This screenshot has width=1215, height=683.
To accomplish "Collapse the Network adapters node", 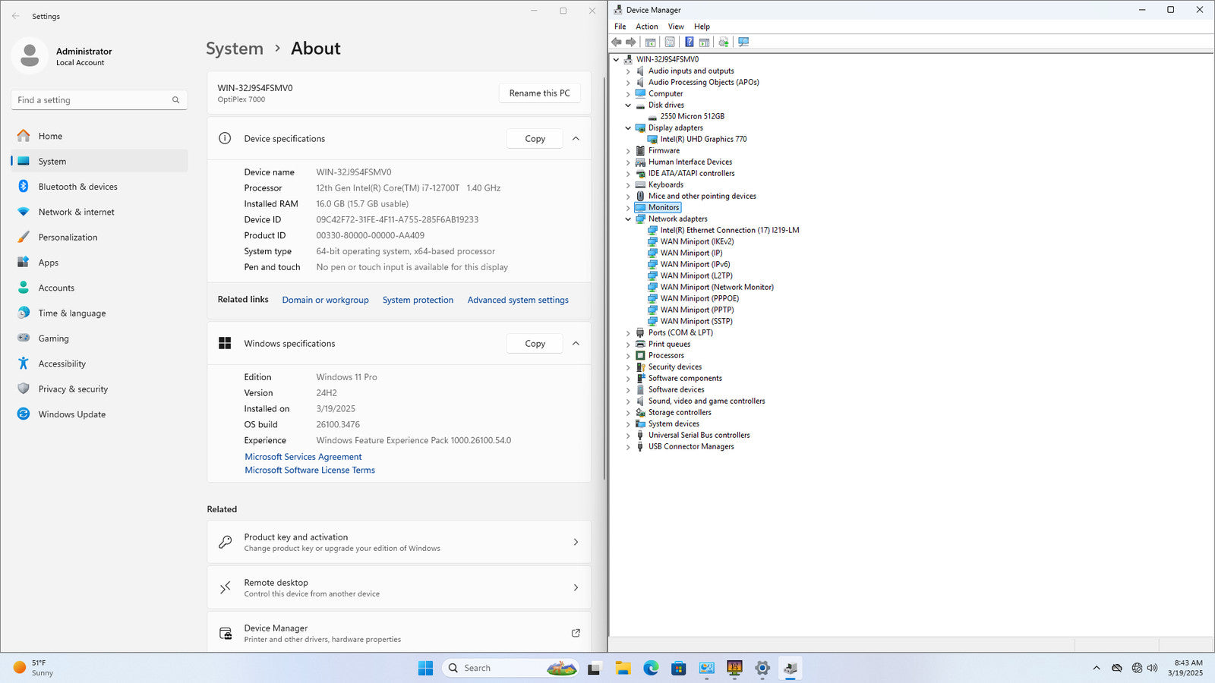I will [628, 219].
